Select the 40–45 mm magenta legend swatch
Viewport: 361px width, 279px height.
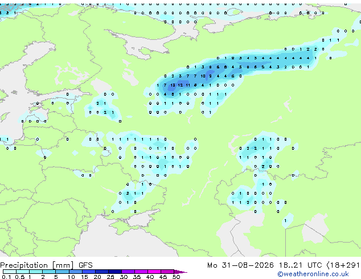(154, 272)
